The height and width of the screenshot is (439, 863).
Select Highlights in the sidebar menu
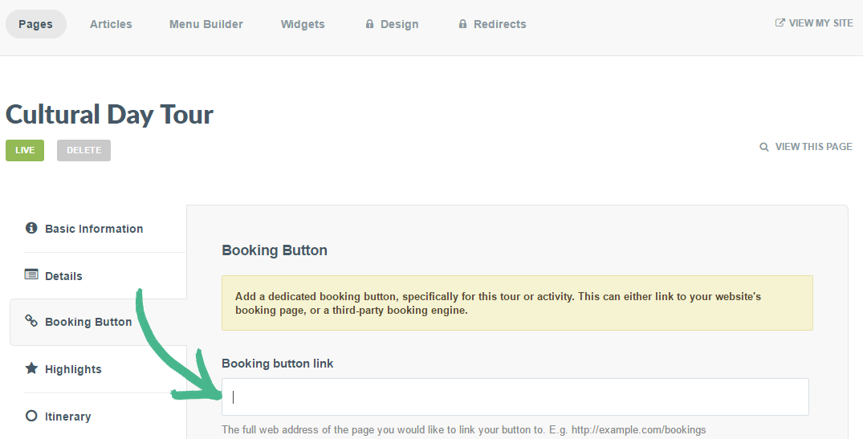click(x=73, y=369)
